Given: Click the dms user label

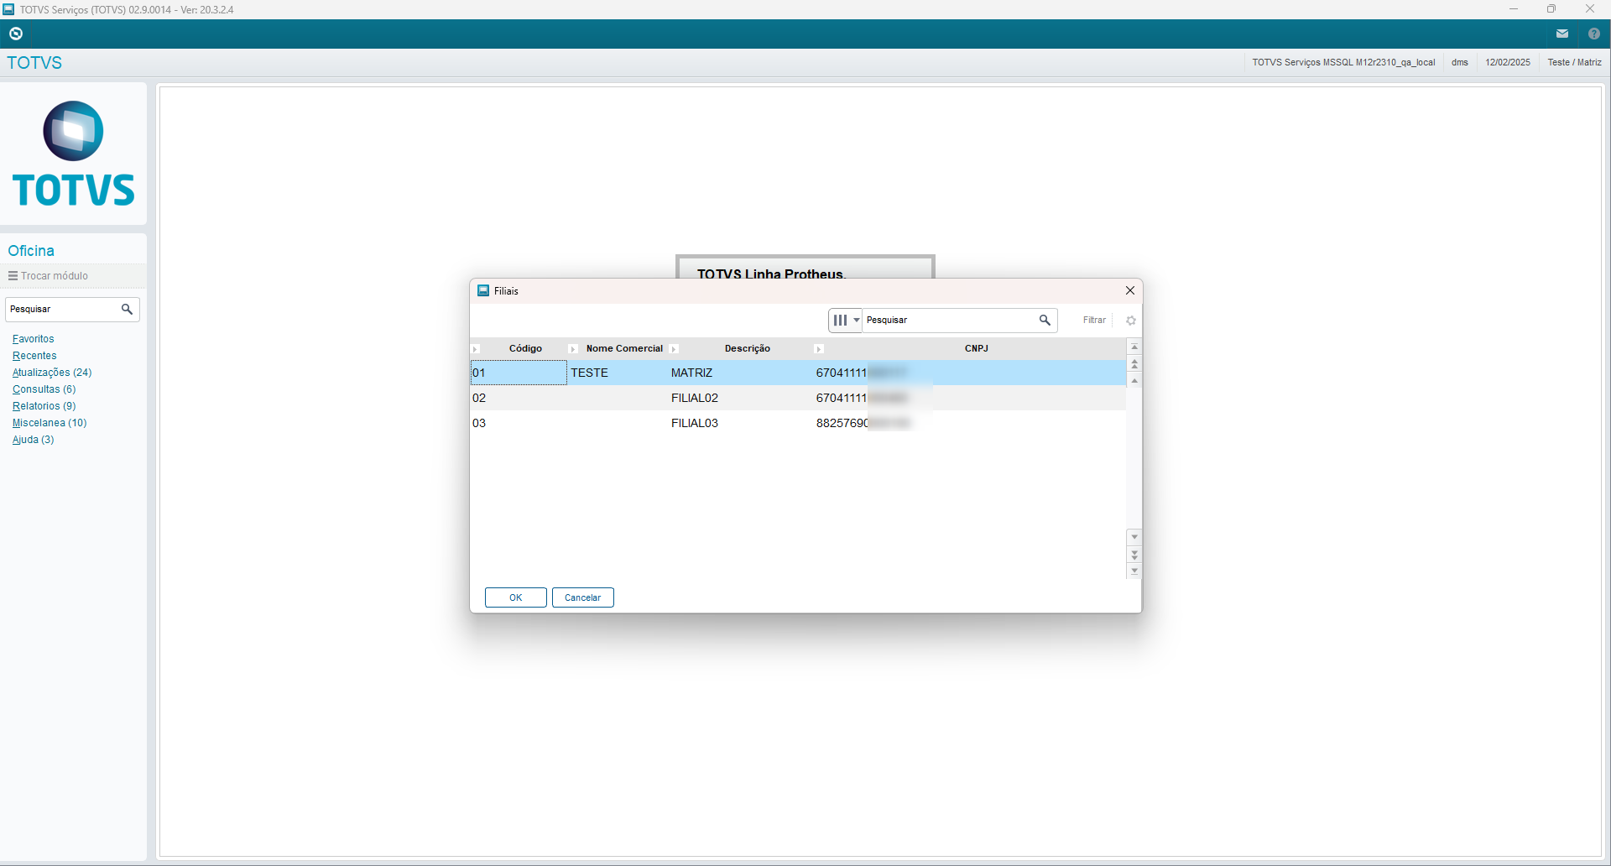Looking at the screenshot, I should click(x=1460, y=62).
